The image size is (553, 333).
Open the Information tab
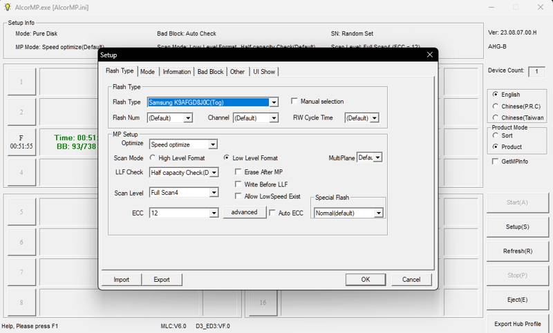[x=176, y=72]
